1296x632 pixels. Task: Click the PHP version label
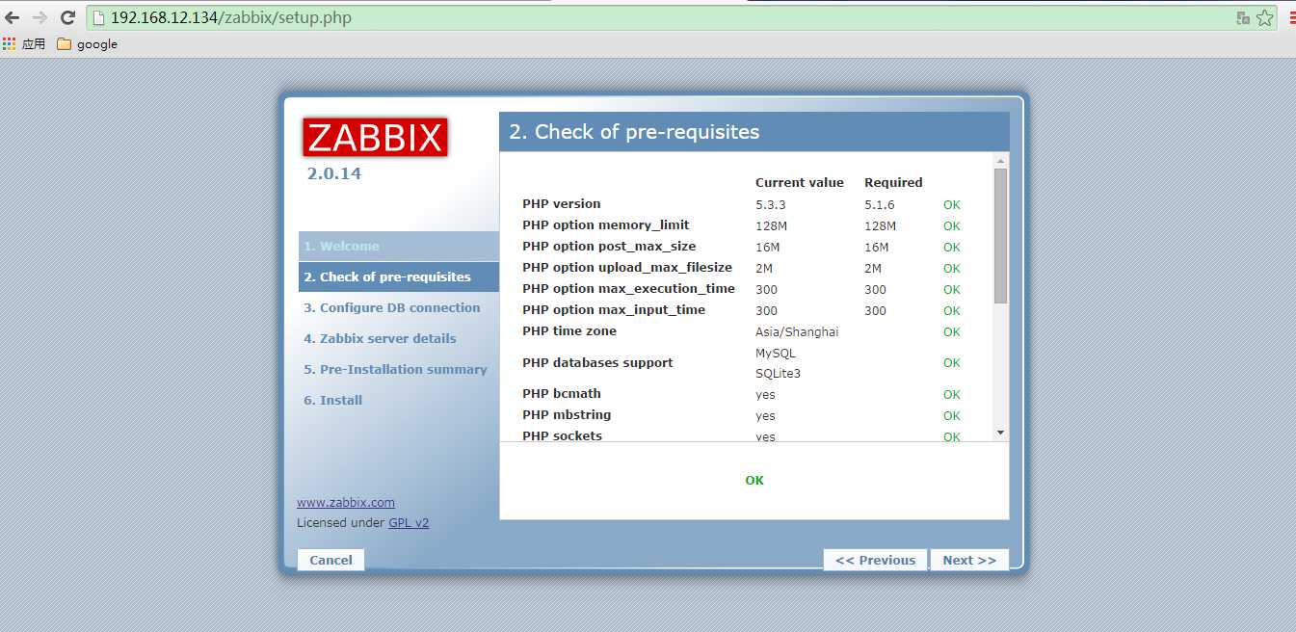(x=562, y=204)
